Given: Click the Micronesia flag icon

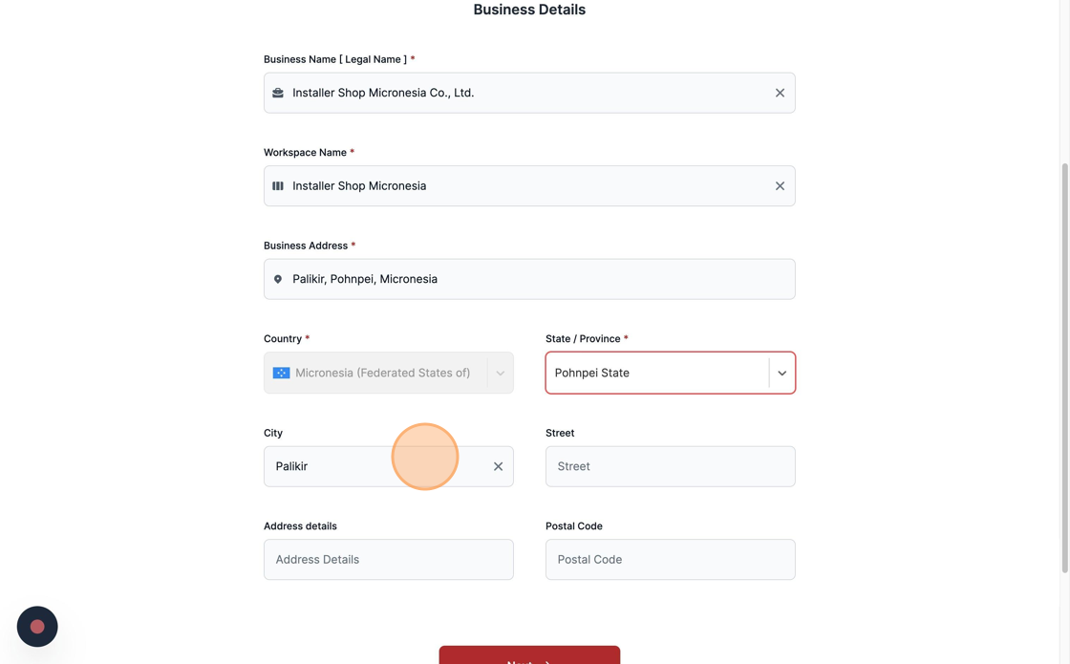Looking at the screenshot, I should pyautogui.click(x=281, y=373).
